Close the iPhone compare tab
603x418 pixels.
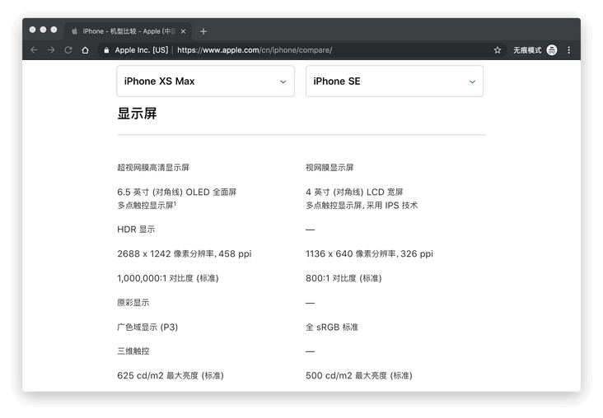coord(183,31)
